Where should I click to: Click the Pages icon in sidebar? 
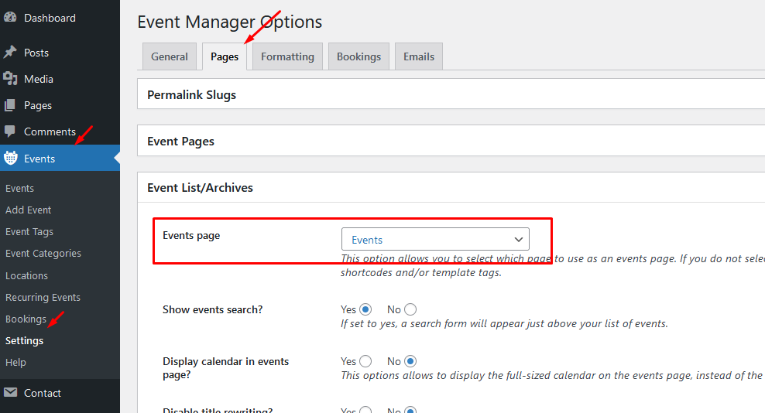click(10, 105)
